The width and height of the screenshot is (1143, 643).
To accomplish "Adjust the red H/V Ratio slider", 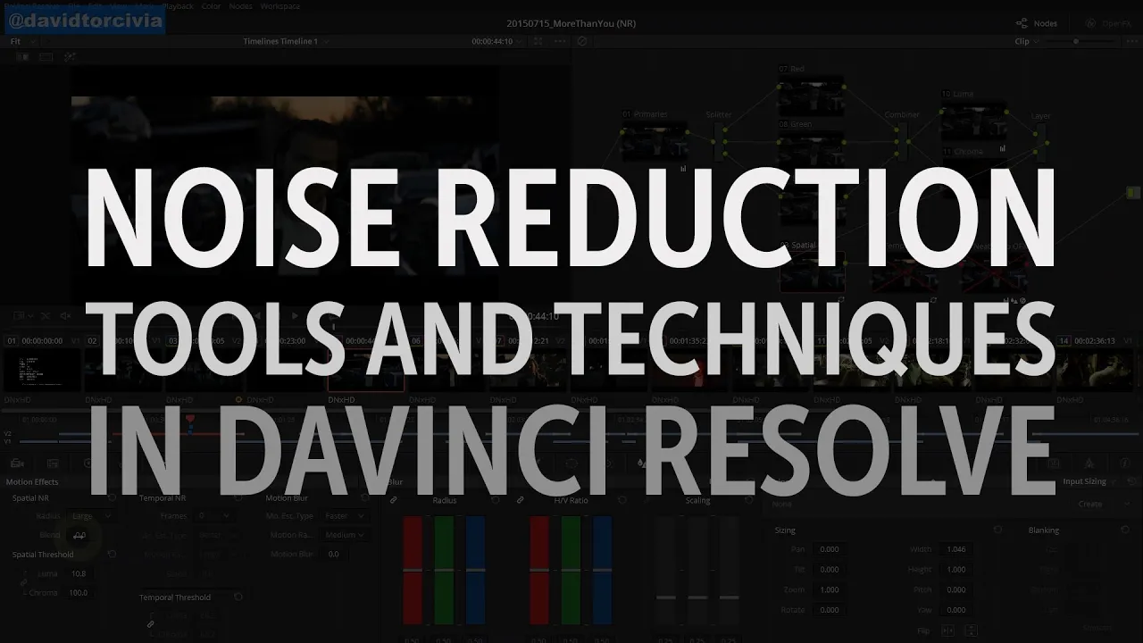I will 539,570.
